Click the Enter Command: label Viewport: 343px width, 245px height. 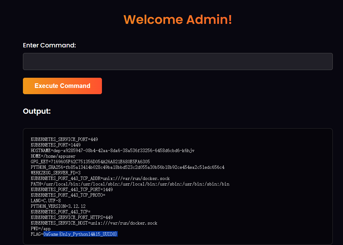49,45
